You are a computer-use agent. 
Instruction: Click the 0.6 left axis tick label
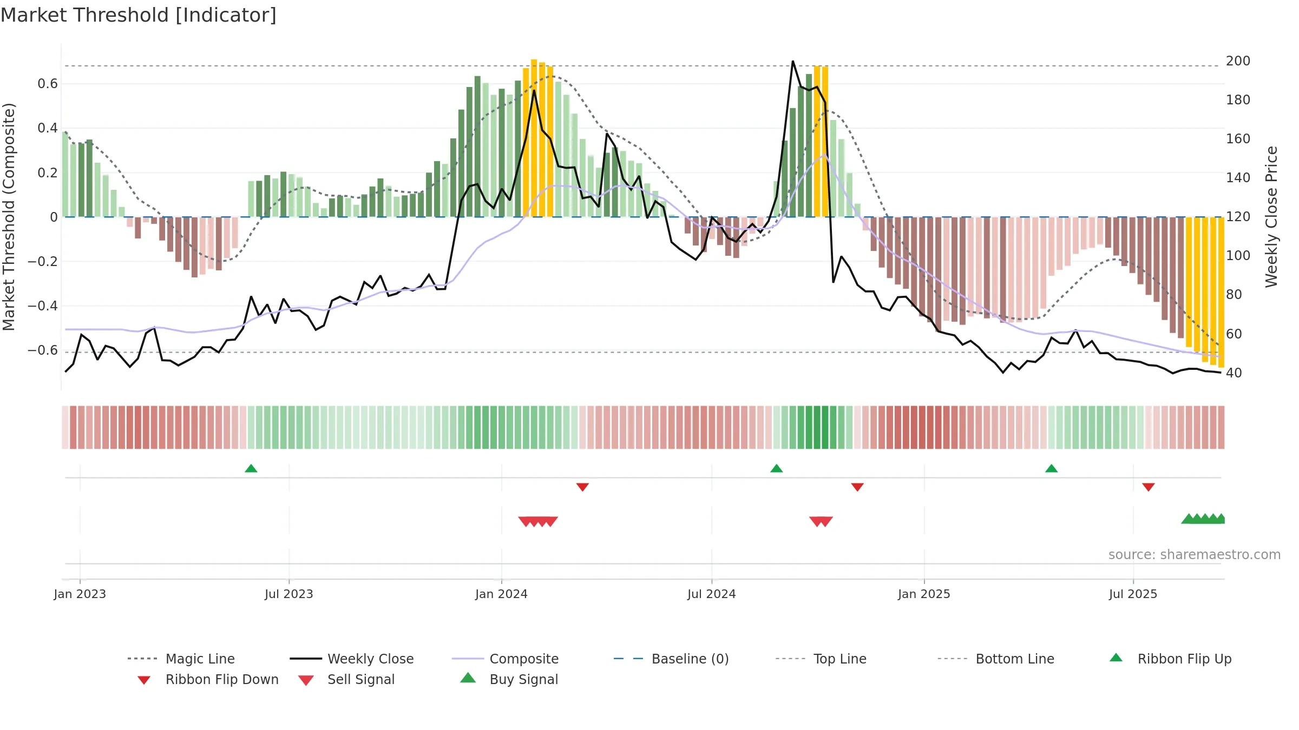(48, 84)
